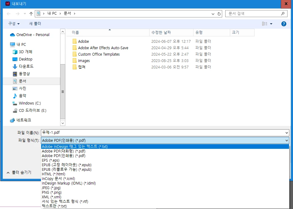Click sidebar scrollbar up arrow

63,31
